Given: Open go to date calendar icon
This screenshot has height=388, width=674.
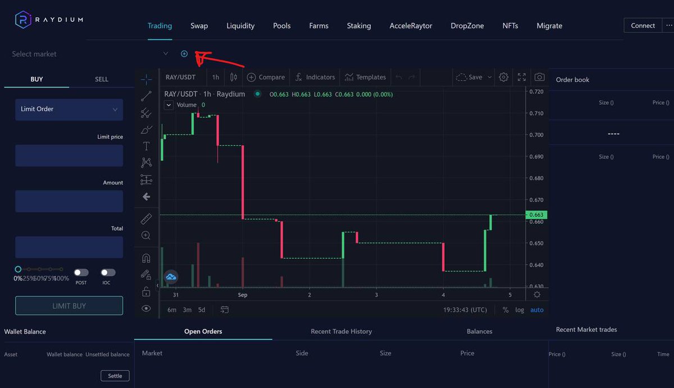Looking at the screenshot, I should 225,310.
